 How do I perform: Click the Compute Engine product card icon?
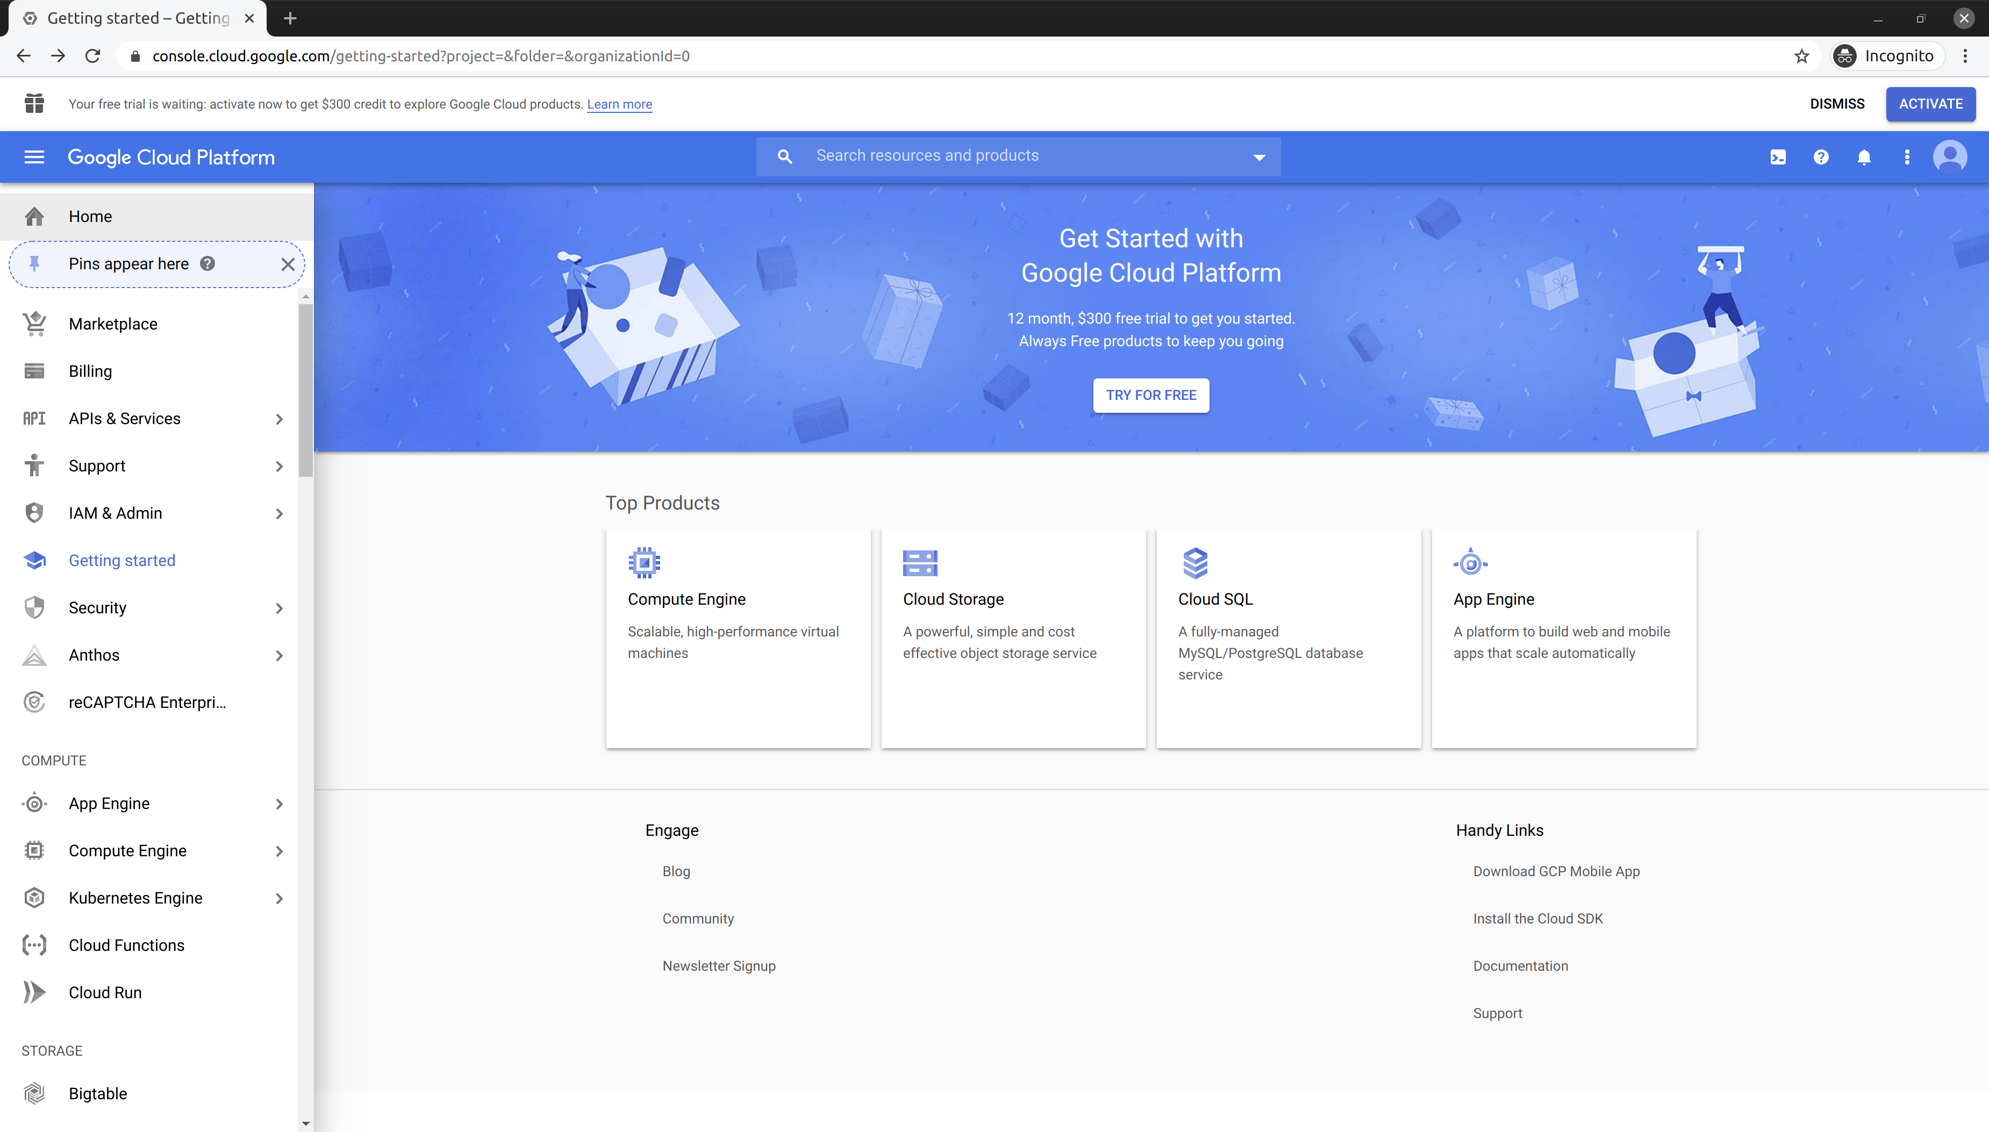click(x=644, y=562)
